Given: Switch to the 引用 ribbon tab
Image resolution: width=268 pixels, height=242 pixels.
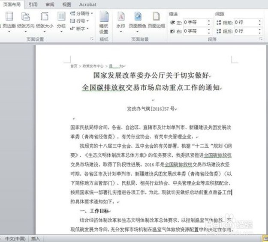Looking at the screenshot, I should tap(33, 4).
